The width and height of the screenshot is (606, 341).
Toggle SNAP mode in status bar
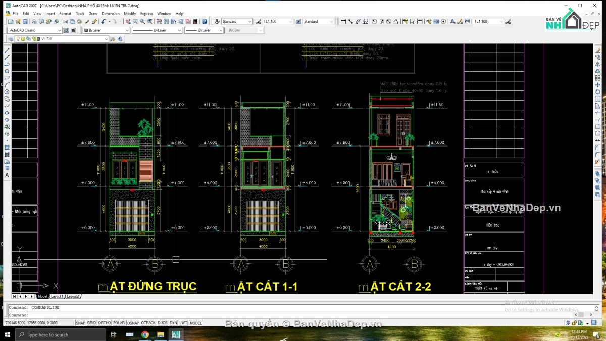[80, 323]
